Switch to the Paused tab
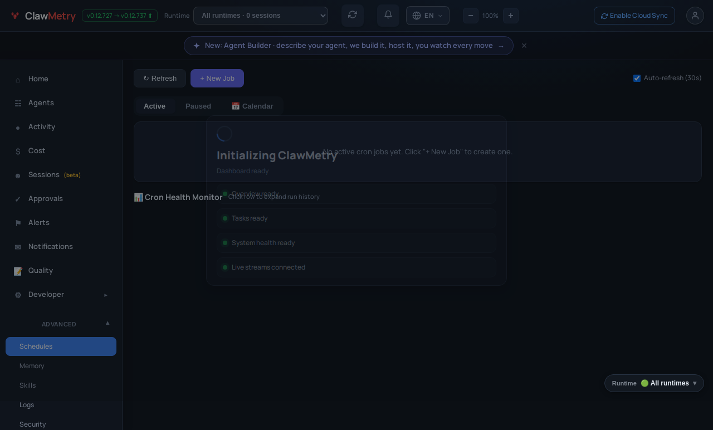The height and width of the screenshot is (430, 713). [x=198, y=106]
